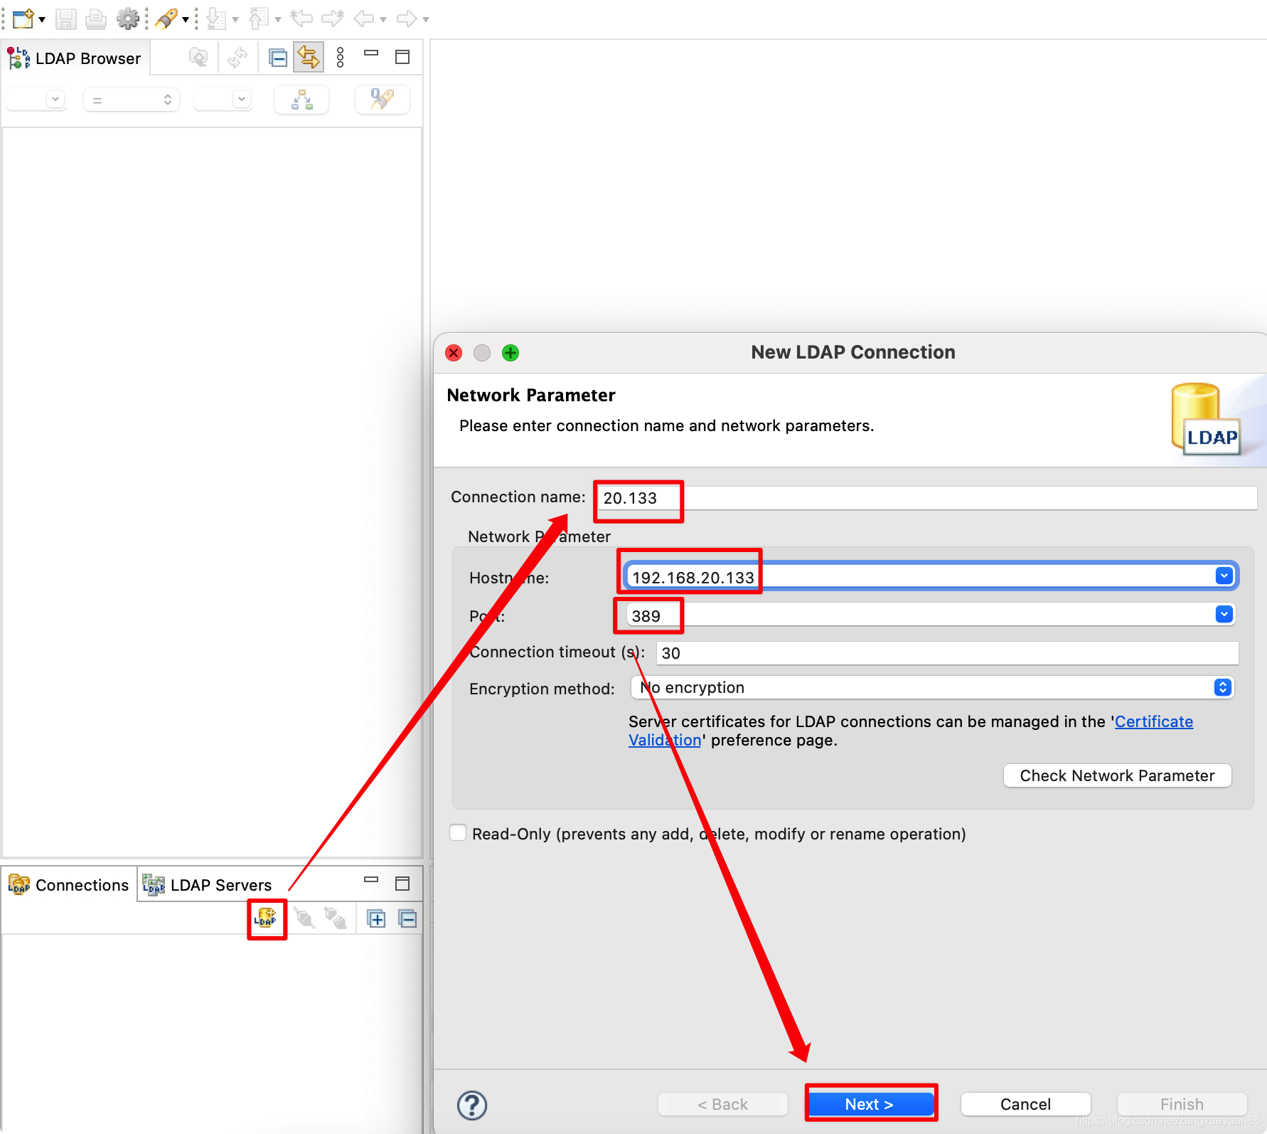This screenshot has width=1267, height=1134.
Task: Open the Port number dropdown
Action: (1224, 613)
